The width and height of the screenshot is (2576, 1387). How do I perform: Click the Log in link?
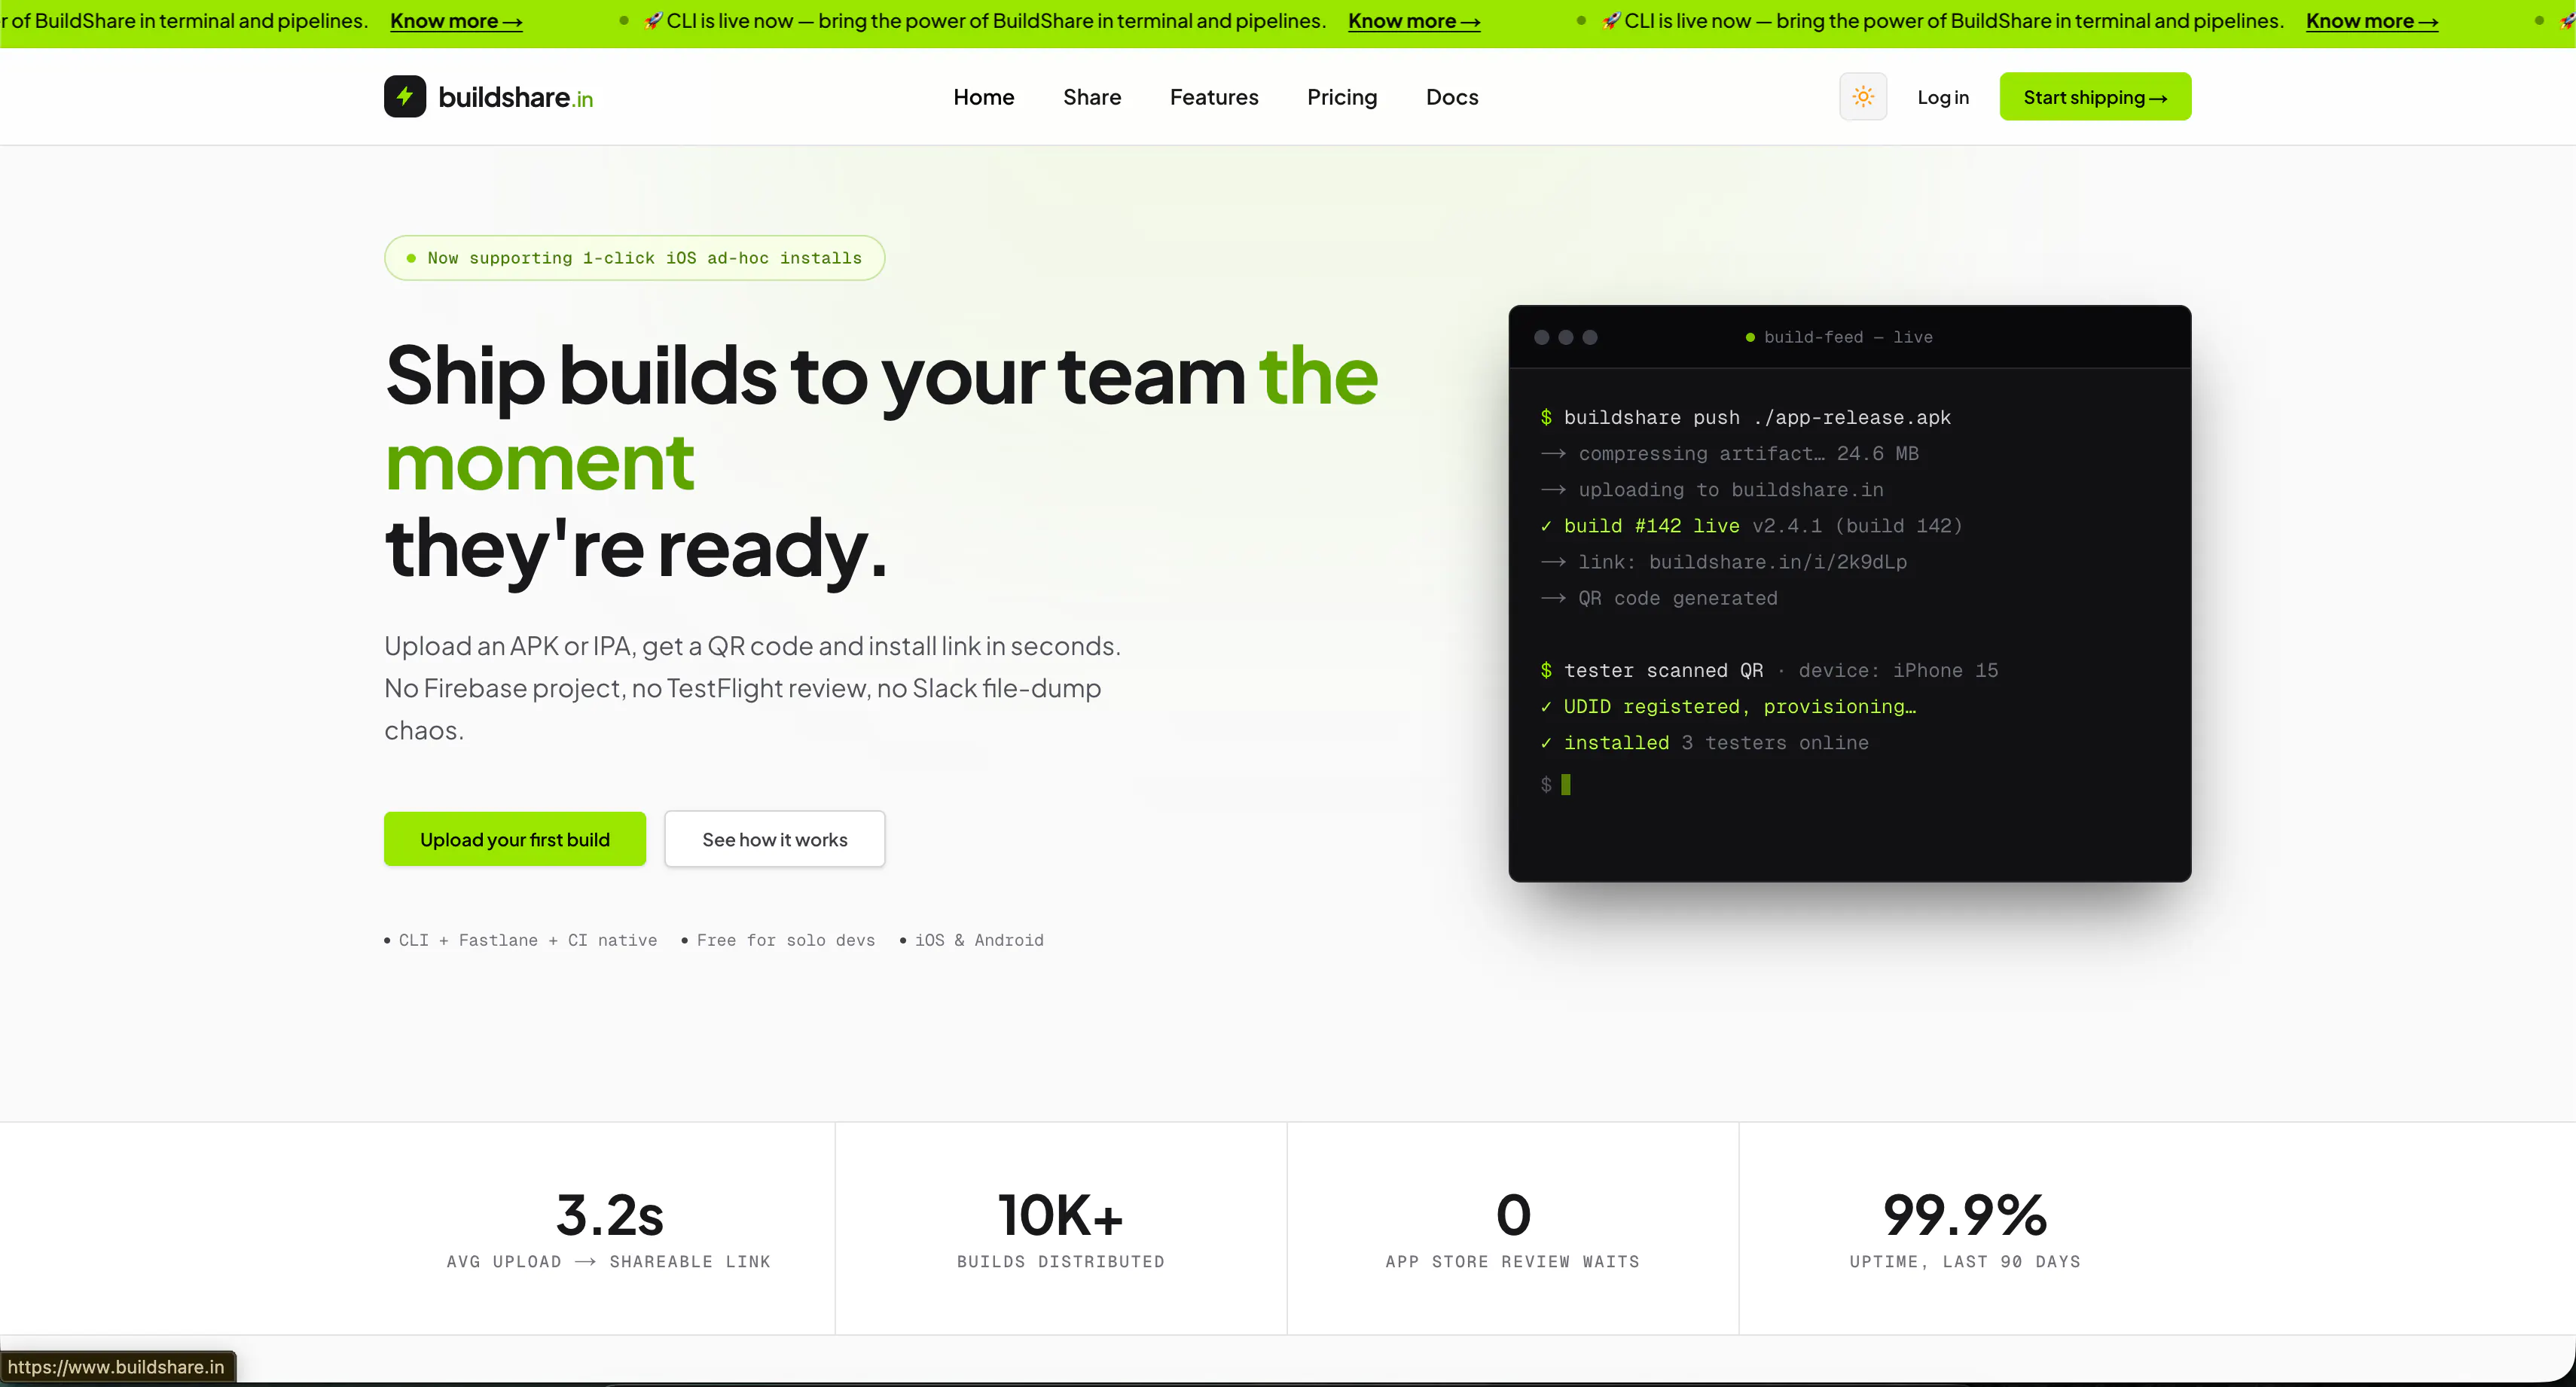tap(1943, 97)
